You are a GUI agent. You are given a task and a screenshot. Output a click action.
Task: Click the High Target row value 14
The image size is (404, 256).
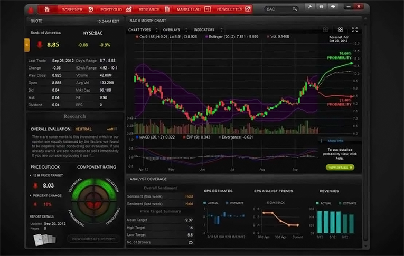(x=191, y=228)
